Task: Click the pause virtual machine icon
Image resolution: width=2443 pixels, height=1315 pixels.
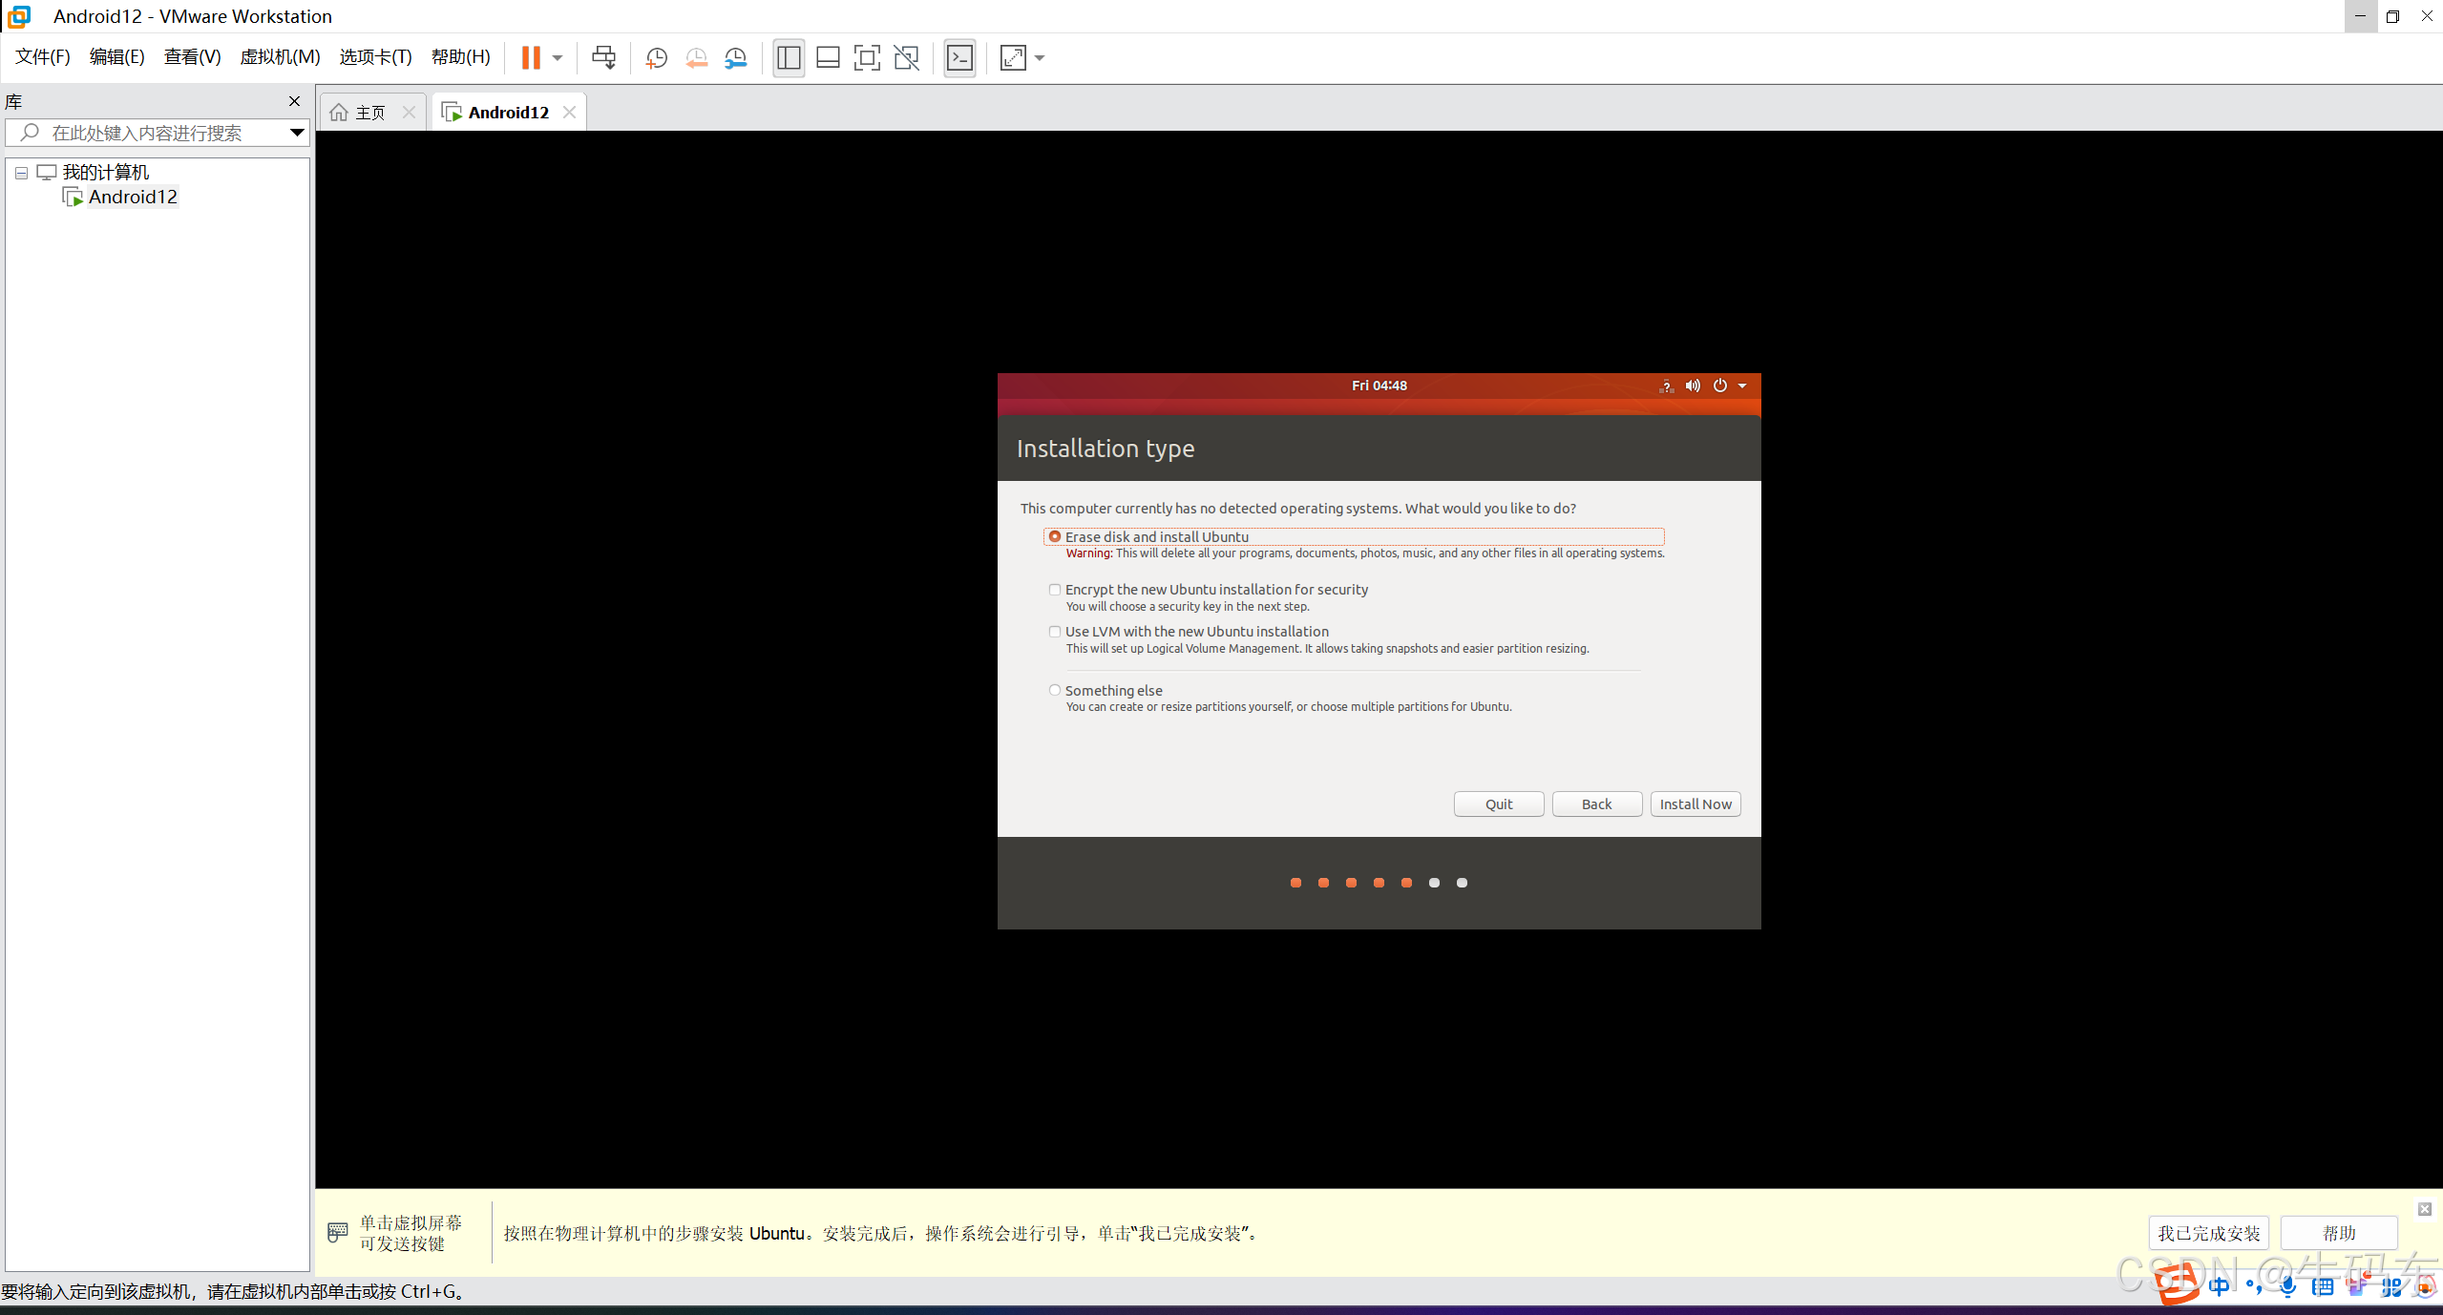Action: pos(531,57)
